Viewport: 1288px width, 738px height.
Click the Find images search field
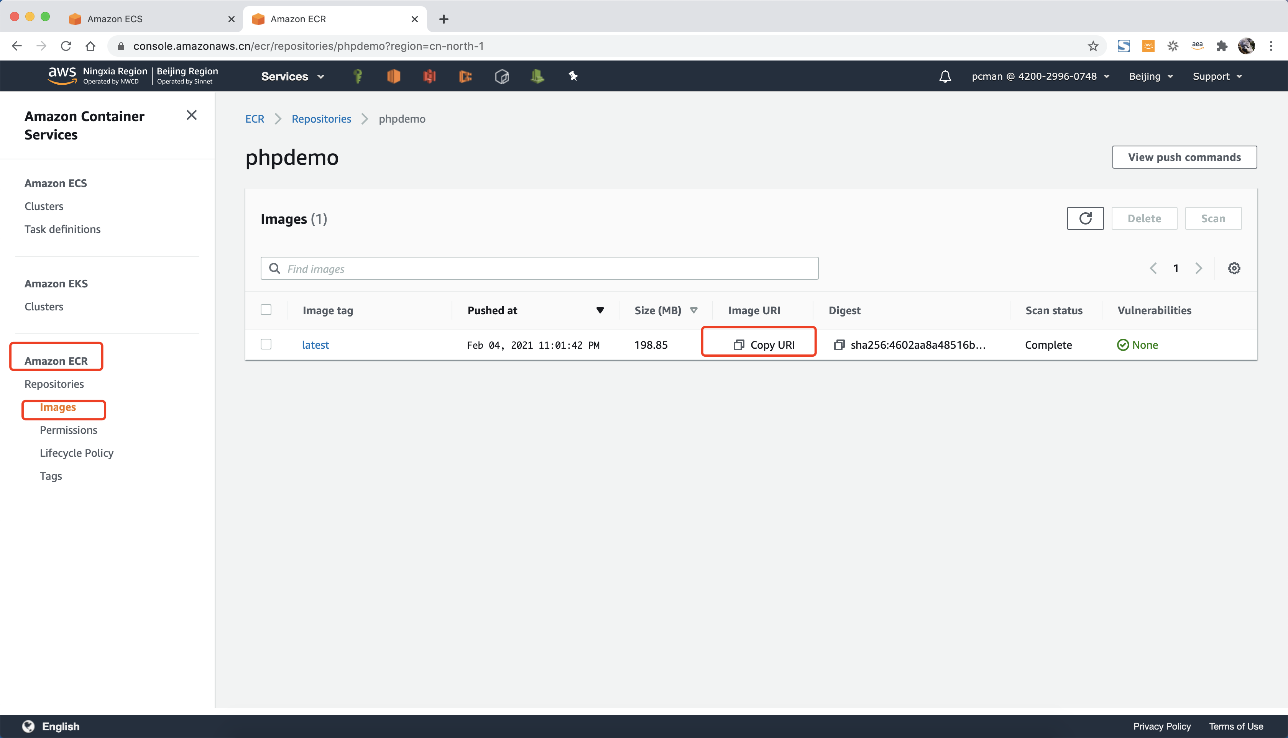click(x=539, y=268)
